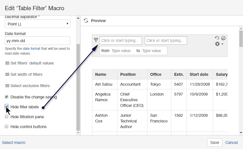Click the clear all filters icon
The height and width of the screenshot is (149, 243).
(223, 38)
